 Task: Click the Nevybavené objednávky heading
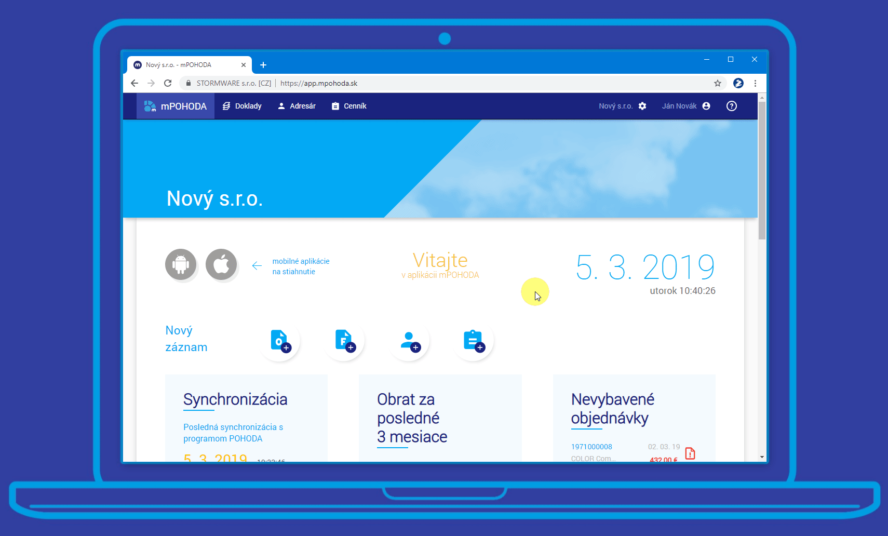(x=613, y=409)
